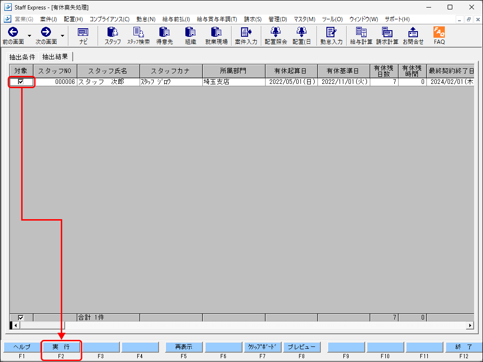Click the ヘルプ F1 button
The image size is (483, 362).
click(x=22, y=347)
